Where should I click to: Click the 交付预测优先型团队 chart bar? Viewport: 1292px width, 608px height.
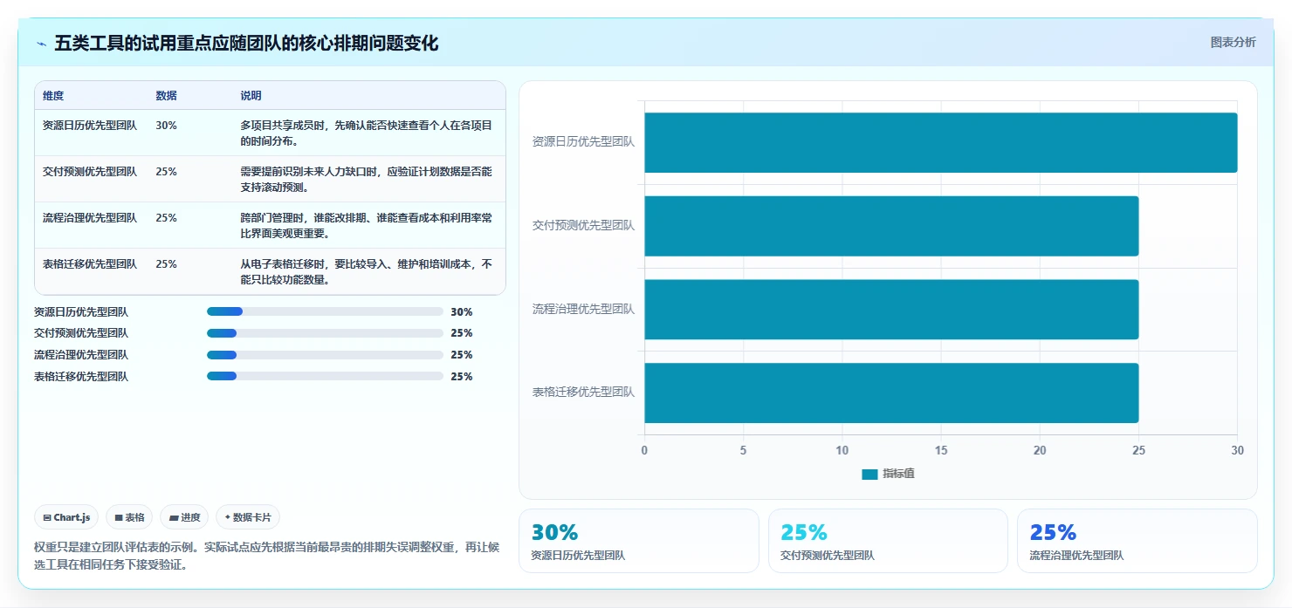pyautogui.click(x=891, y=226)
